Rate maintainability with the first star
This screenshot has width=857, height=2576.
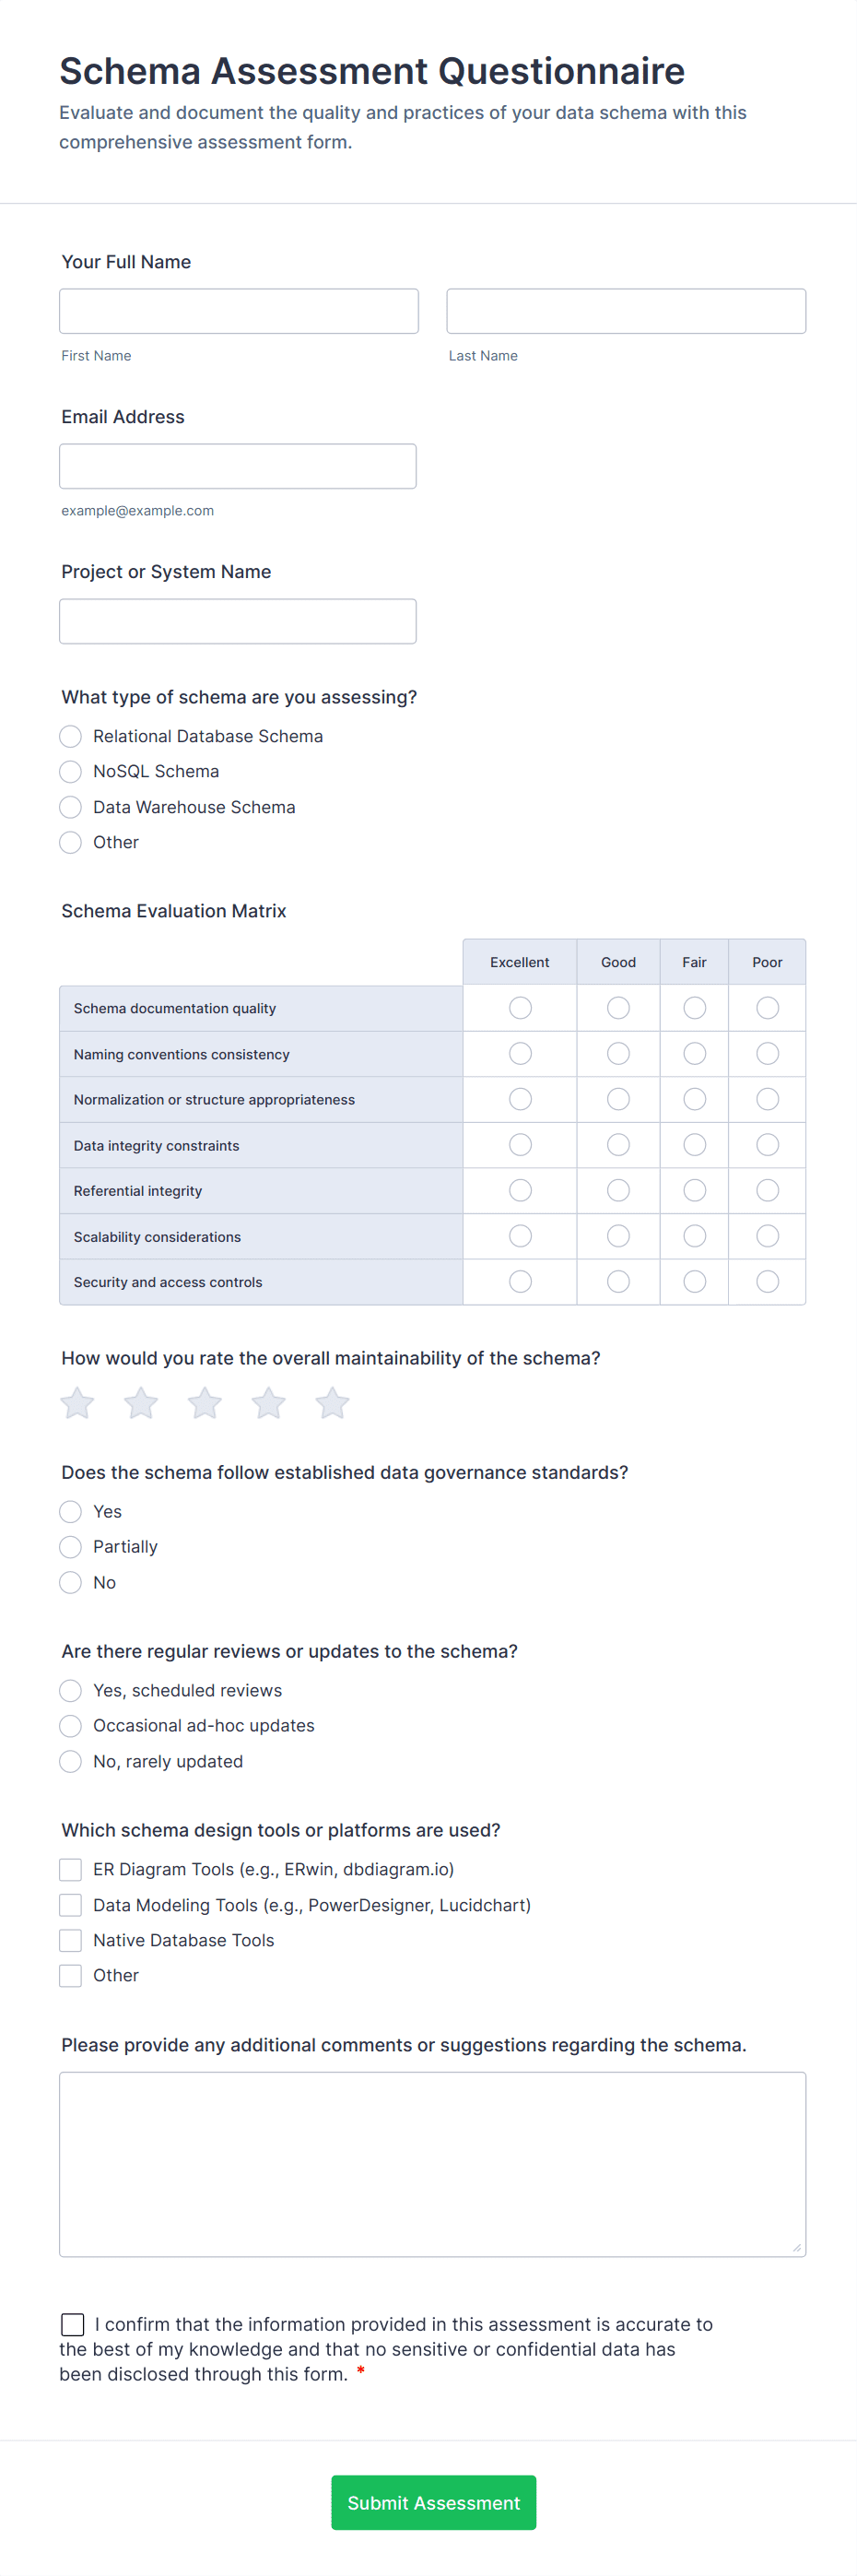(77, 1403)
